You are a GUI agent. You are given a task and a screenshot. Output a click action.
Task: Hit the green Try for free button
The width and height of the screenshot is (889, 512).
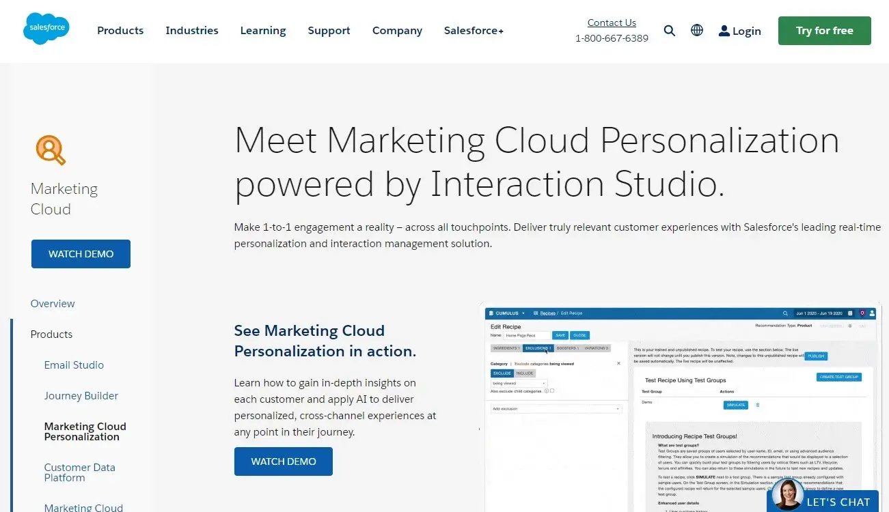[824, 31]
